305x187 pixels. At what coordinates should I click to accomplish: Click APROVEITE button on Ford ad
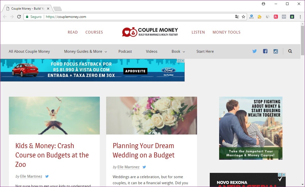point(135,71)
